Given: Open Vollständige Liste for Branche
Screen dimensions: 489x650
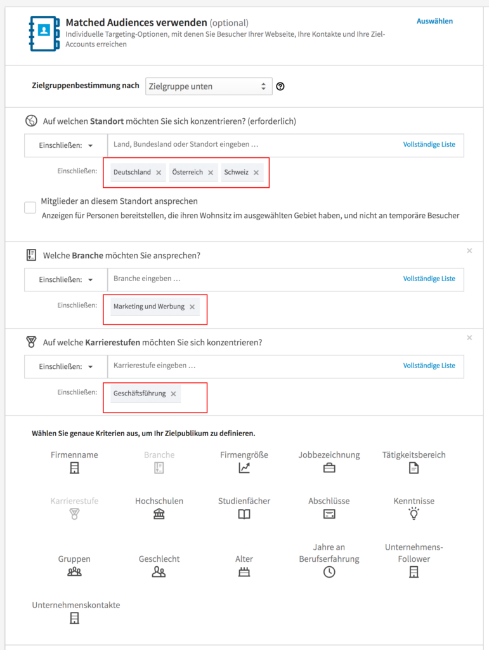Looking at the screenshot, I should (429, 279).
